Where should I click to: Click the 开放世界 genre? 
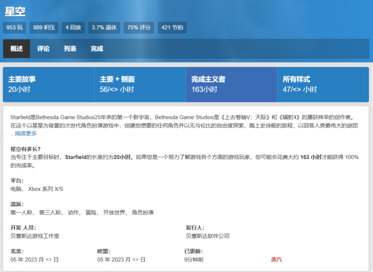114,212
